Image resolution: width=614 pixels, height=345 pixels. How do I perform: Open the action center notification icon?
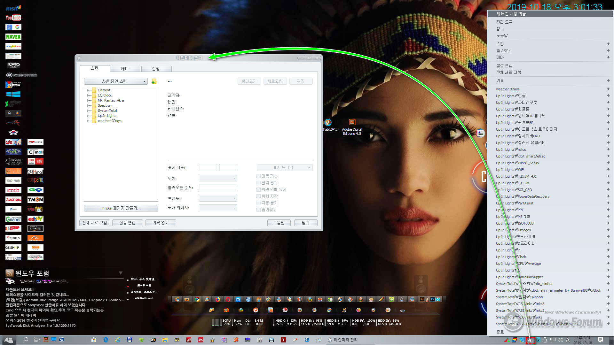600,340
